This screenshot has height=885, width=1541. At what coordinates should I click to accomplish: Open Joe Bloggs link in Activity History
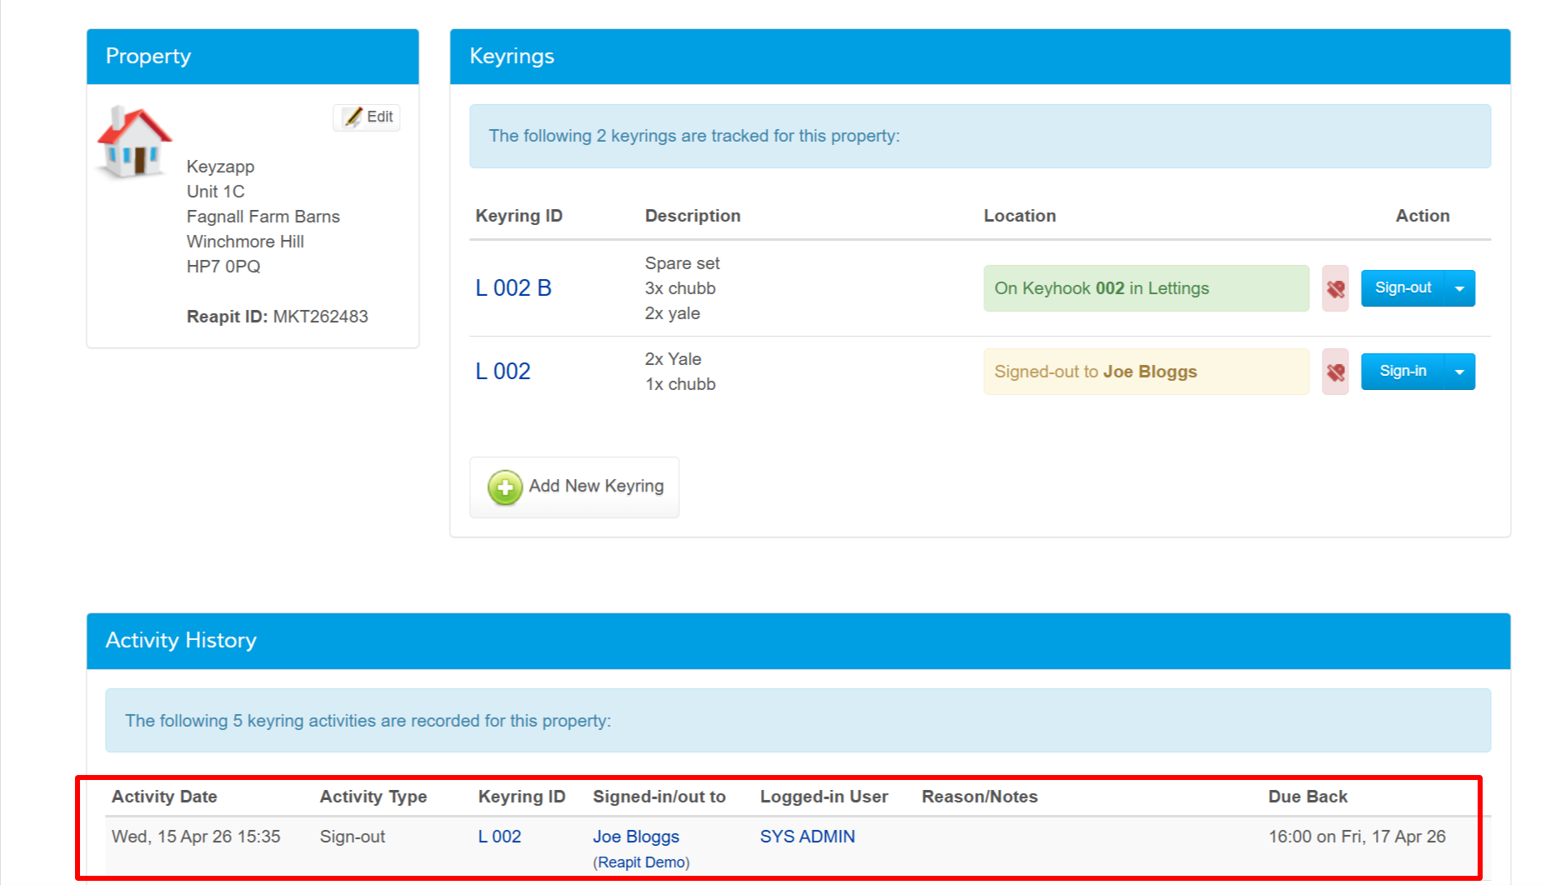(636, 837)
